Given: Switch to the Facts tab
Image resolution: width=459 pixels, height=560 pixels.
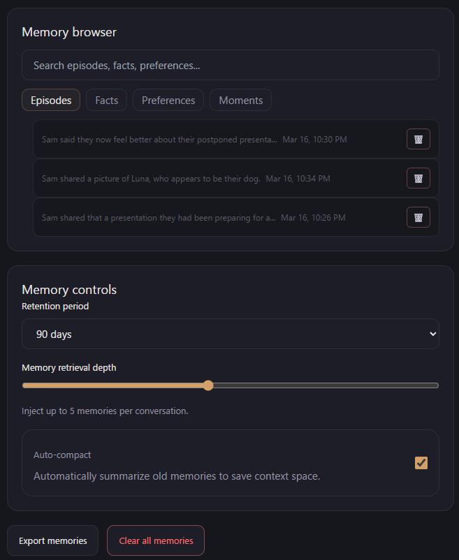Looking at the screenshot, I should point(106,100).
